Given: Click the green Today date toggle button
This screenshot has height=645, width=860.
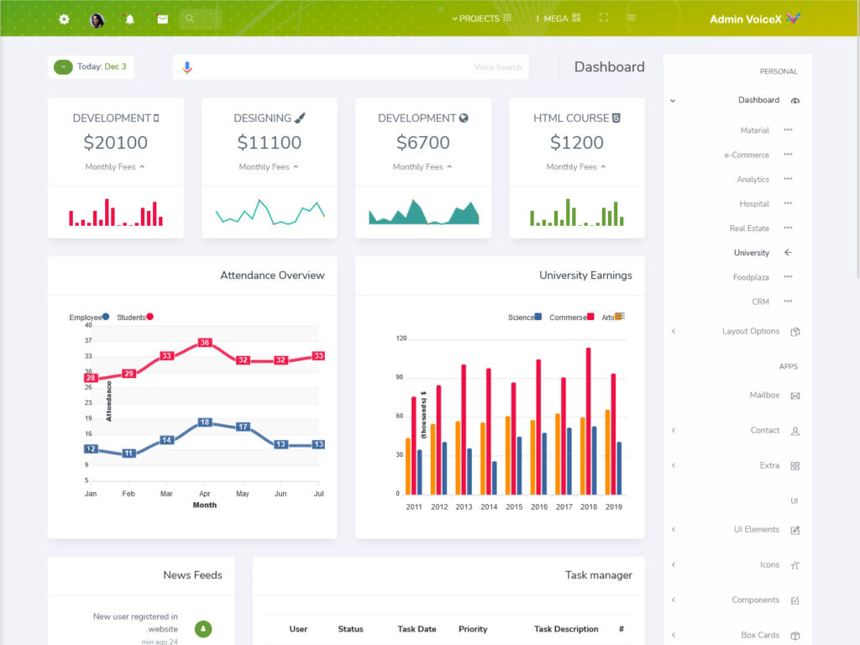Looking at the screenshot, I should tap(63, 67).
